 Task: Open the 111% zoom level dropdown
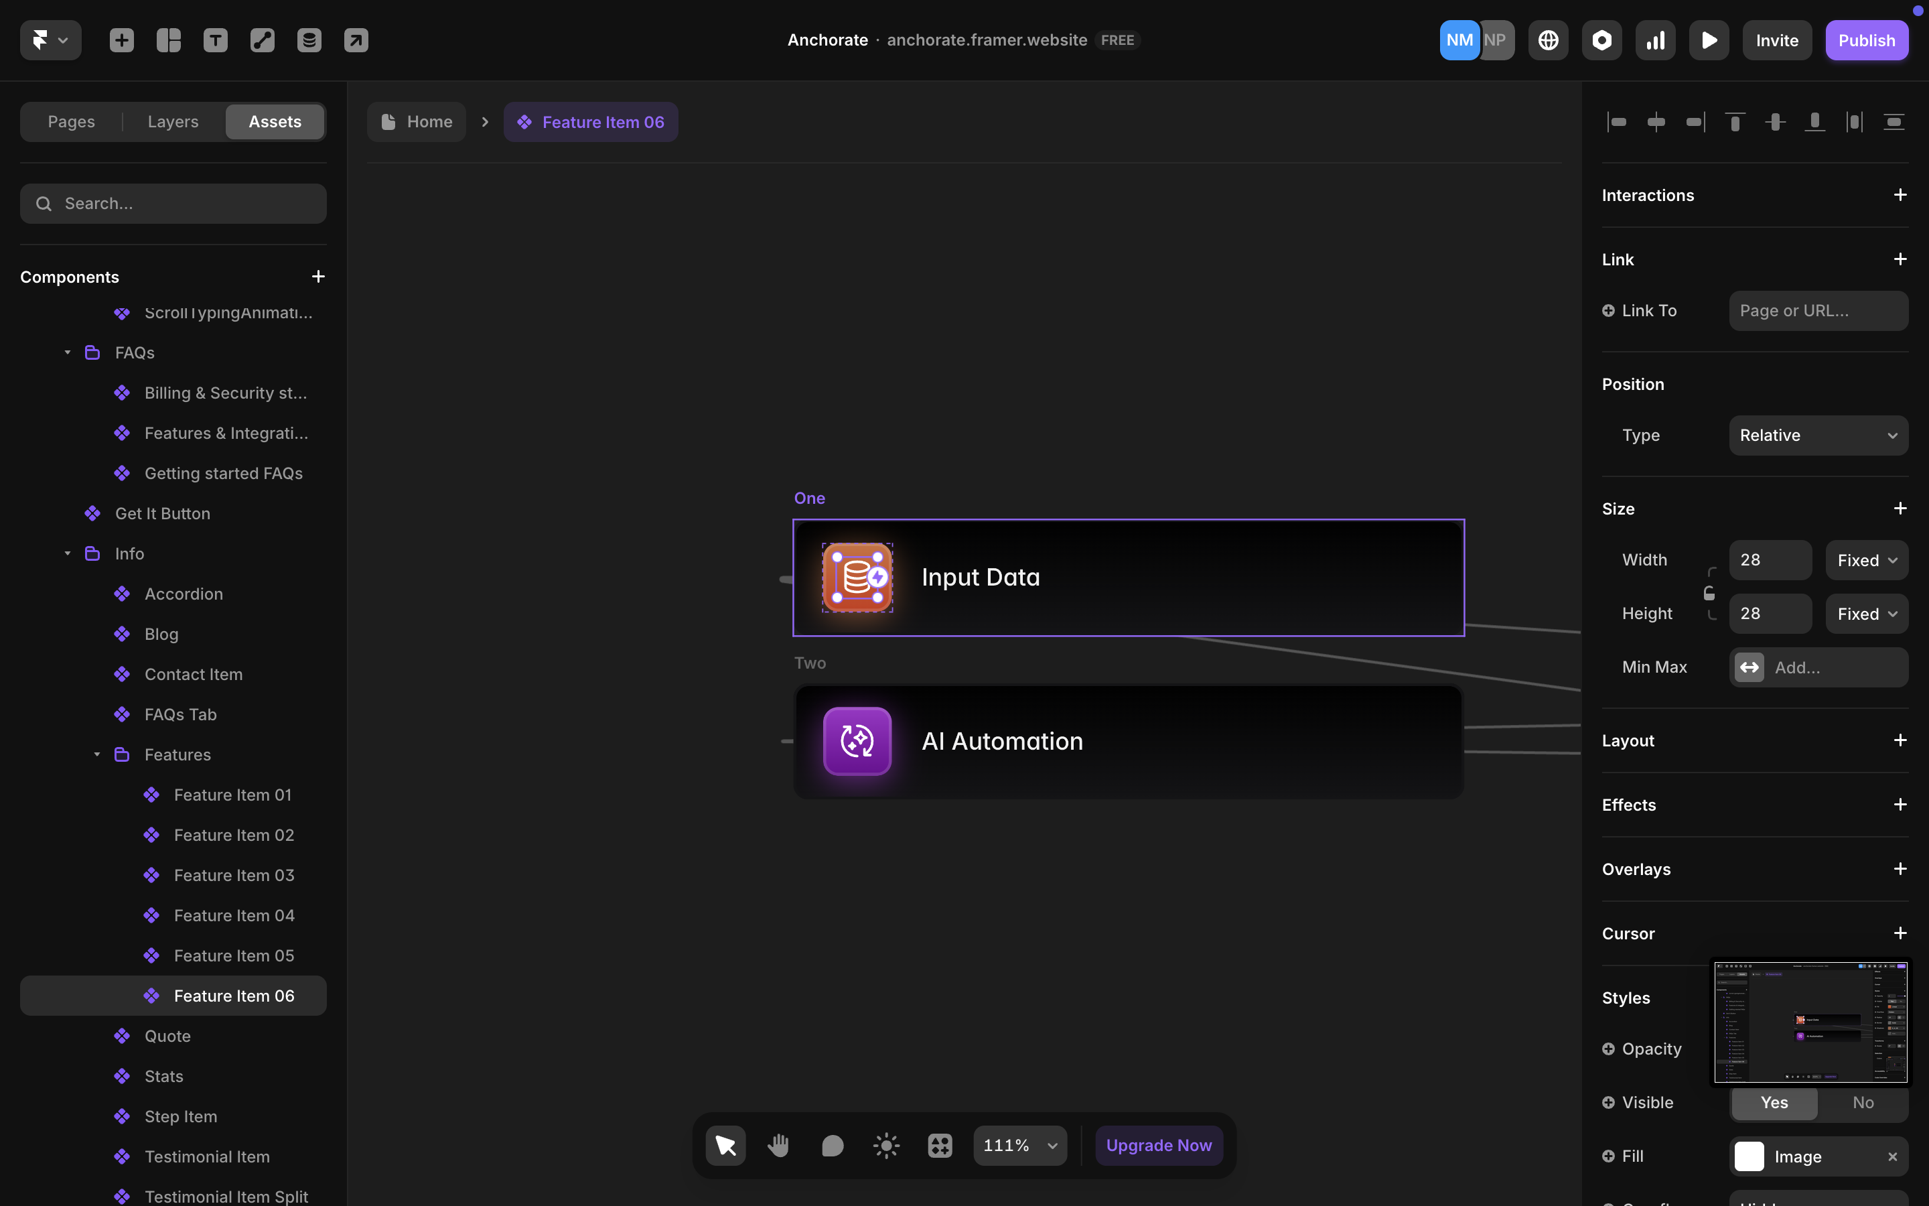pos(1019,1144)
